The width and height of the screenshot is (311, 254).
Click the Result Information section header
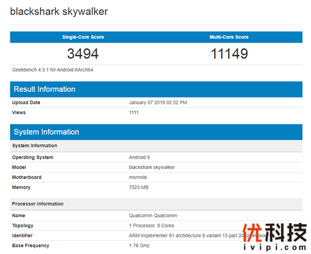click(x=157, y=89)
